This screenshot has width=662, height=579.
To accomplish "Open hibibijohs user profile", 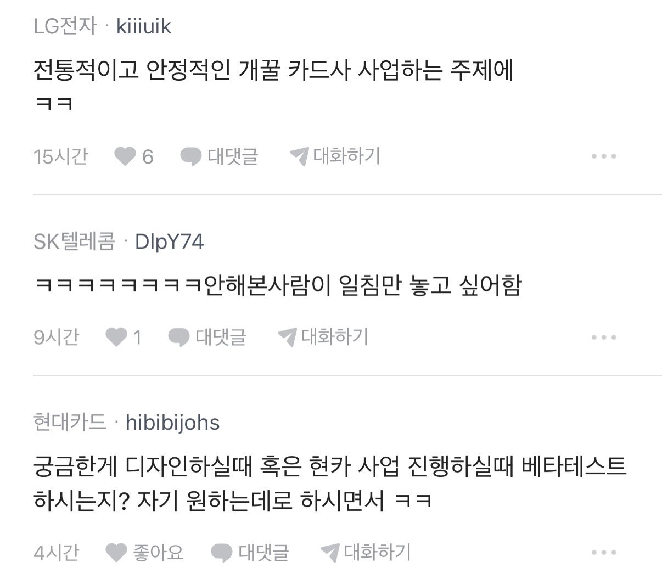I will 173,423.
